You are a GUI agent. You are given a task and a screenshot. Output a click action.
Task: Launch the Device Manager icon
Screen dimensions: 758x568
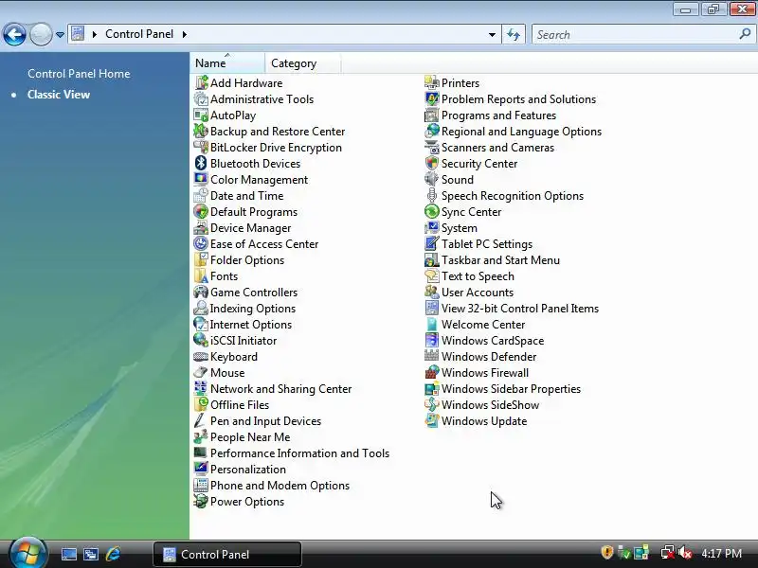click(x=201, y=227)
